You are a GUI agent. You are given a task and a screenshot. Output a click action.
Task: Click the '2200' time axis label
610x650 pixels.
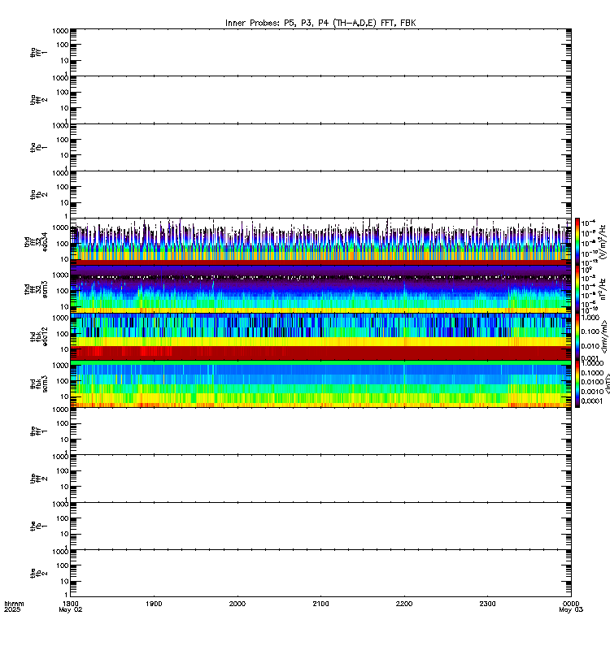click(404, 604)
